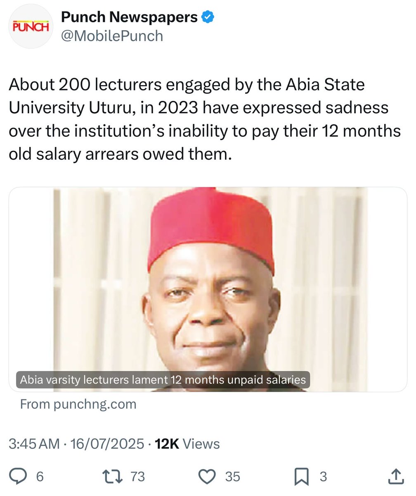Screen dimensions: 416x496
Task: Click the 3 bookmarks count
Action: pos(324,477)
